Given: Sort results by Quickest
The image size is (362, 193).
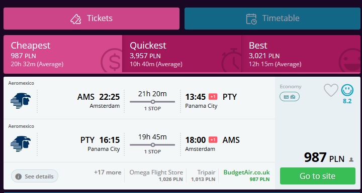Looking at the screenshot, I should tap(182, 54).
